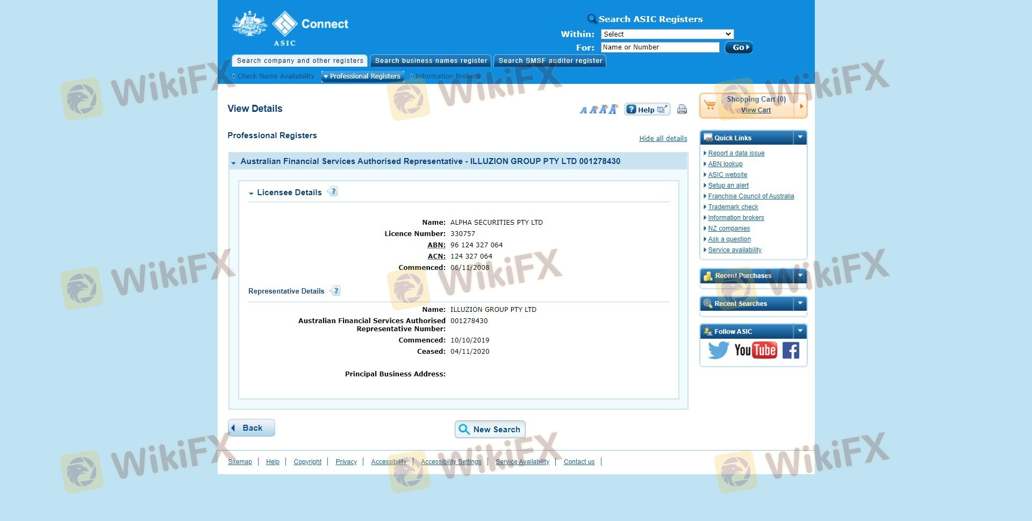Switch to Search business names register tab
The width and height of the screenshot is (1032, 521).
point(431,61)
